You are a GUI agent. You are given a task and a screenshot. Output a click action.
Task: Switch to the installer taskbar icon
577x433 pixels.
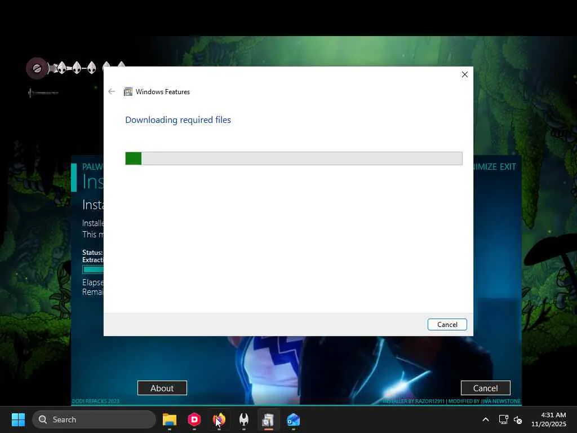coord(268,419)
